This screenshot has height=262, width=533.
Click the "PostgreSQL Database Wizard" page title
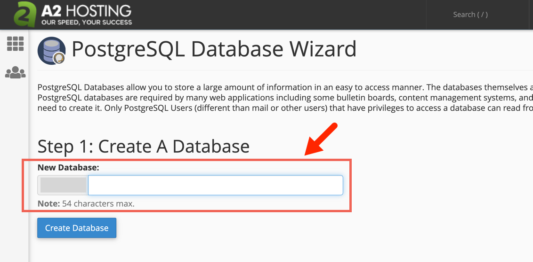tap(214, 49)
